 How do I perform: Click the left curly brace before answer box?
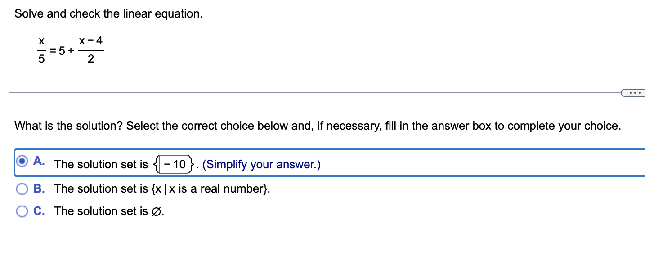pos(156,164)
